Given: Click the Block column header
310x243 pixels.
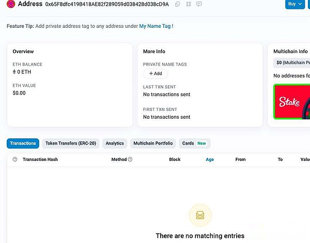Looking at the screenshot, I should point(175,159).
